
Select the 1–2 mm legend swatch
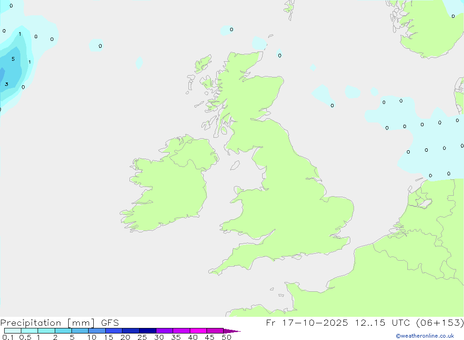[x=46, y=331]
